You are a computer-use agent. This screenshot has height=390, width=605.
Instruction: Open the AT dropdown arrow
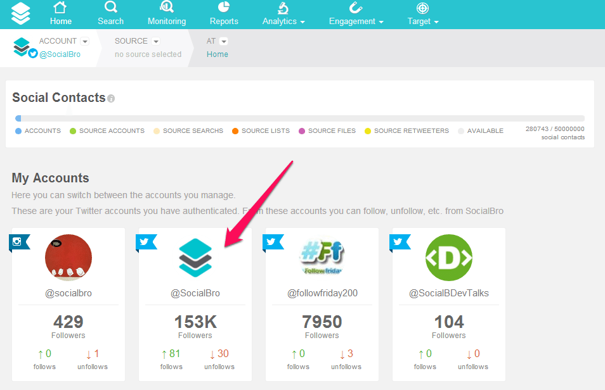pos(224,41)
